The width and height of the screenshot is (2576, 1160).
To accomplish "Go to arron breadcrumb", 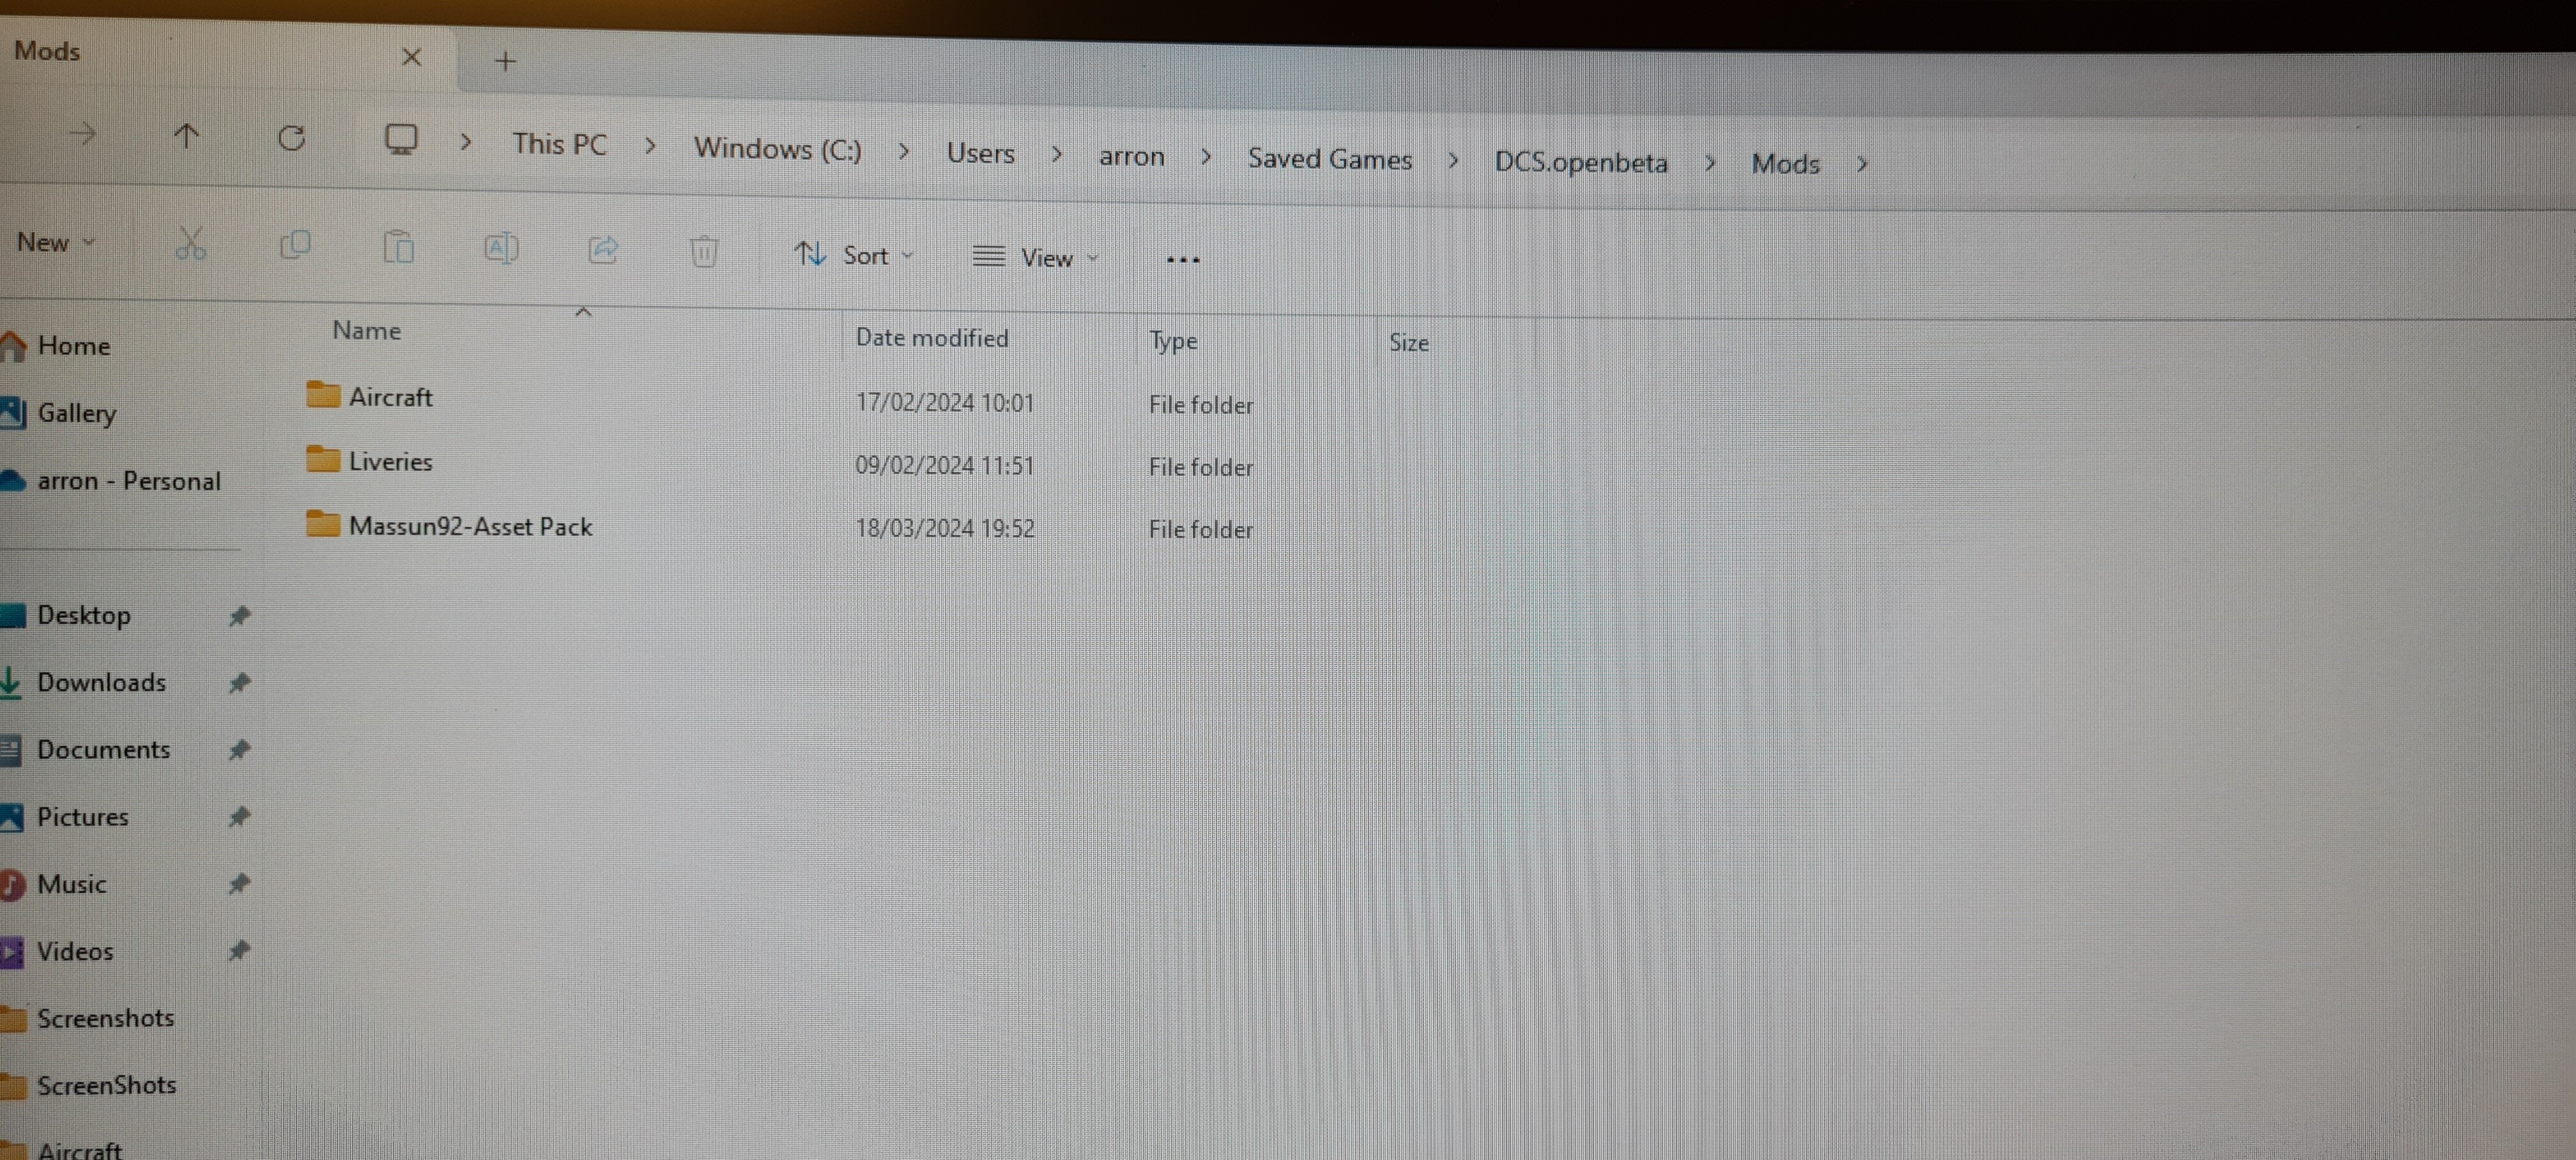I will [1131, 156].
